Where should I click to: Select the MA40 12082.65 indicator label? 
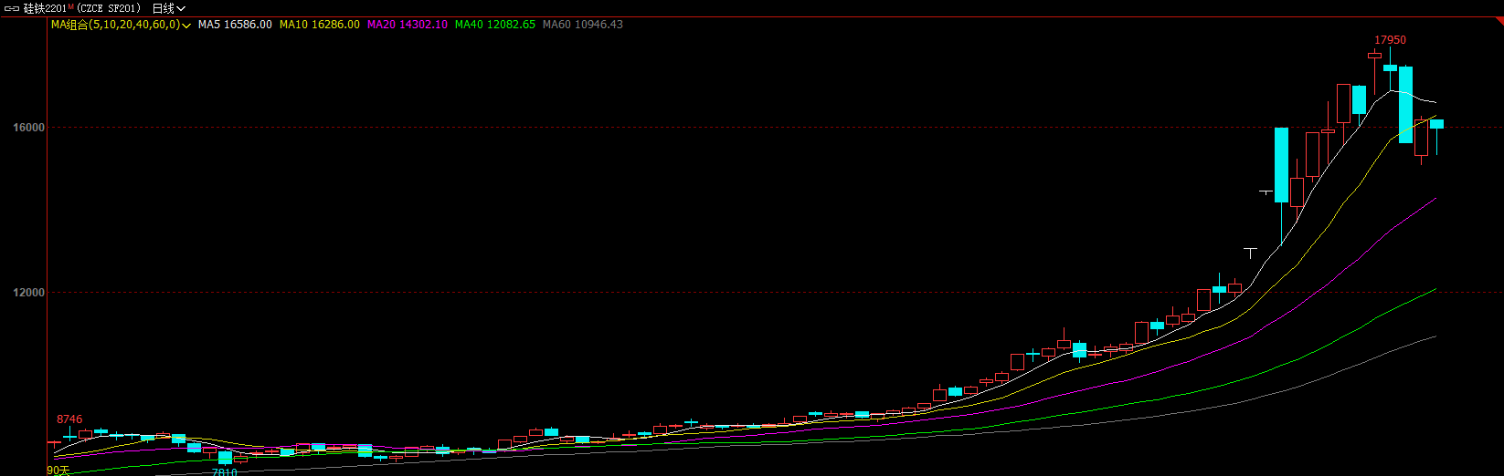click(495, 25)
